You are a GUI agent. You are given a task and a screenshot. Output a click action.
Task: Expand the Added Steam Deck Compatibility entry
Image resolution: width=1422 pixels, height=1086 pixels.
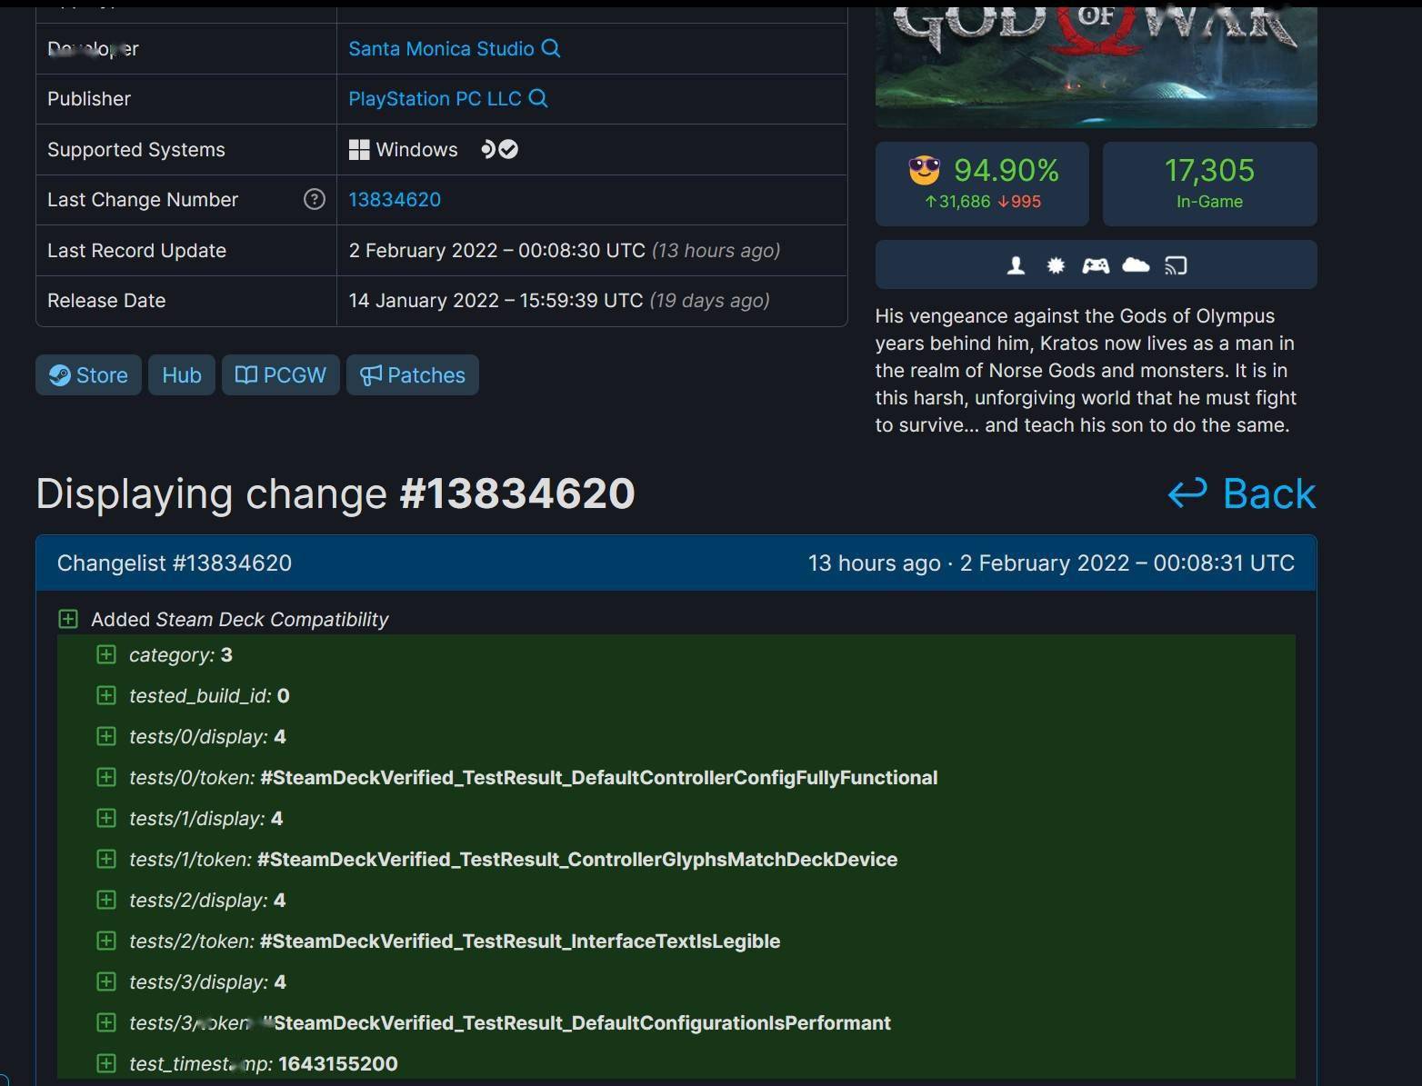[x=68, y=619]
